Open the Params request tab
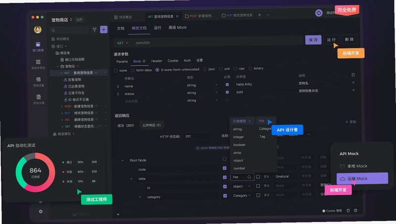 point(122,61)
